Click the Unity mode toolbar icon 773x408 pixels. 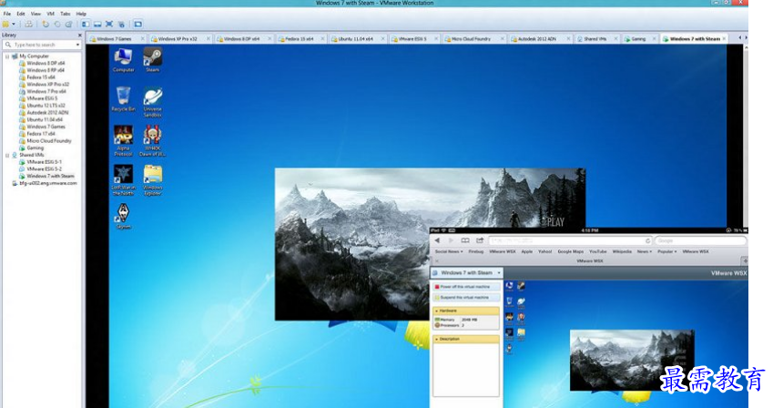tap(121, 24)
